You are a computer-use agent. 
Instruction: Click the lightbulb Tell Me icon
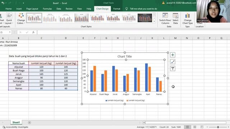point(126,9)
